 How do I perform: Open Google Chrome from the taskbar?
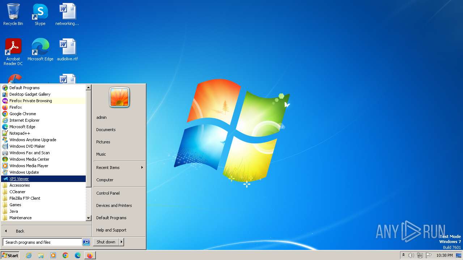tap(65, 255)
